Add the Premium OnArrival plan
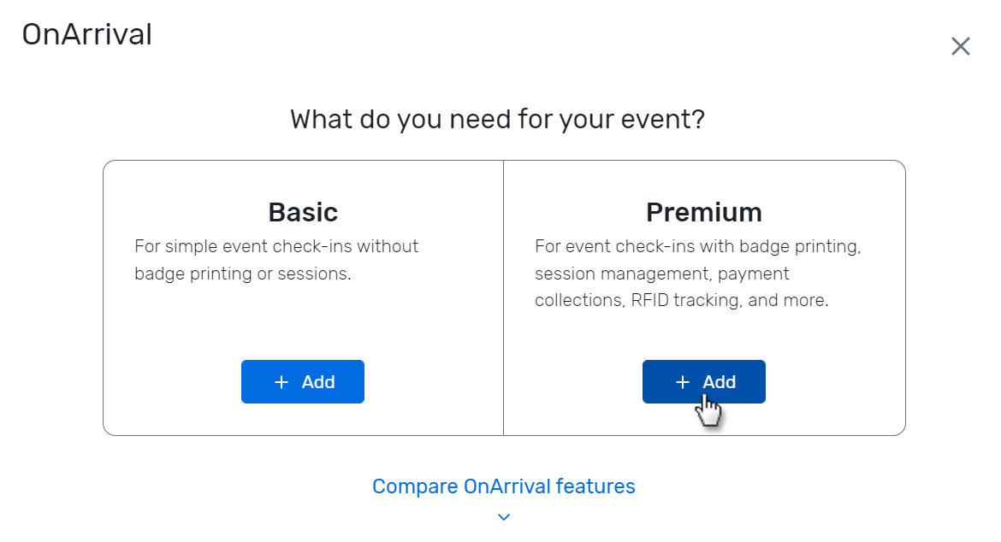1001x542 pixels. (703, 381)
